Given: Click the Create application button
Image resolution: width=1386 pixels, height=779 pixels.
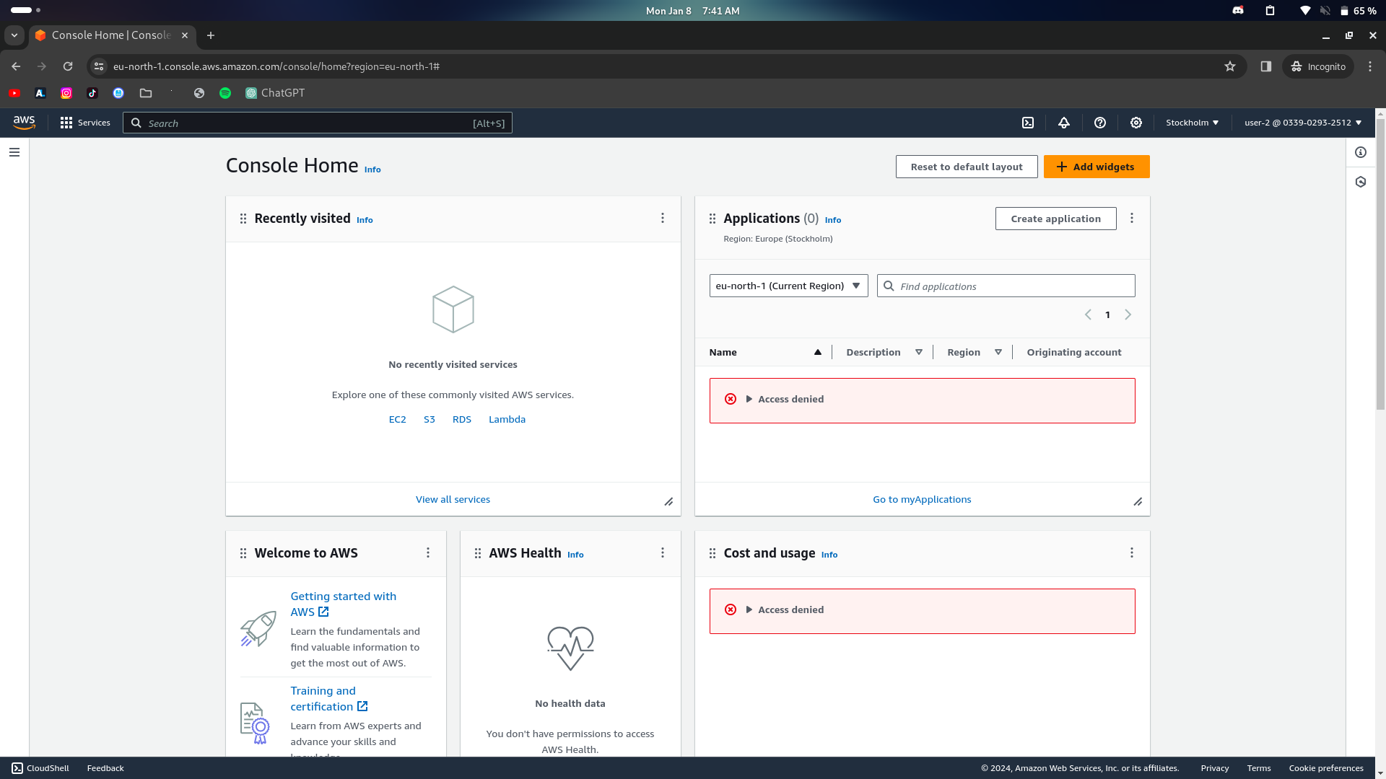Looking at the screenshot, I should 1055,219.
